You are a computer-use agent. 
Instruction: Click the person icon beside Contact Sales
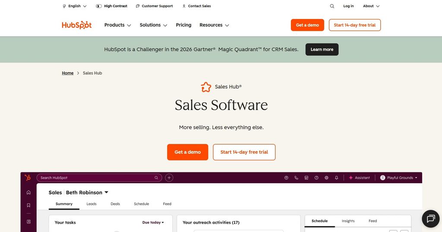pos(184,6)
